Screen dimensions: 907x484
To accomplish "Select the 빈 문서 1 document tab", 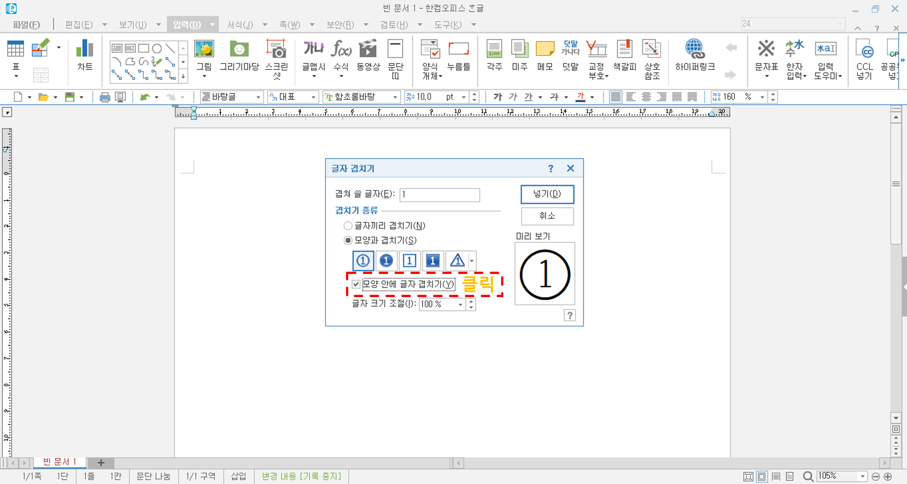I will (x=59, y=462).
